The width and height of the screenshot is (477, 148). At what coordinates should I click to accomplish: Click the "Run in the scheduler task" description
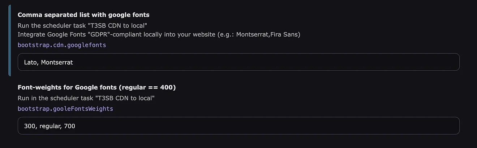(86, 98)
